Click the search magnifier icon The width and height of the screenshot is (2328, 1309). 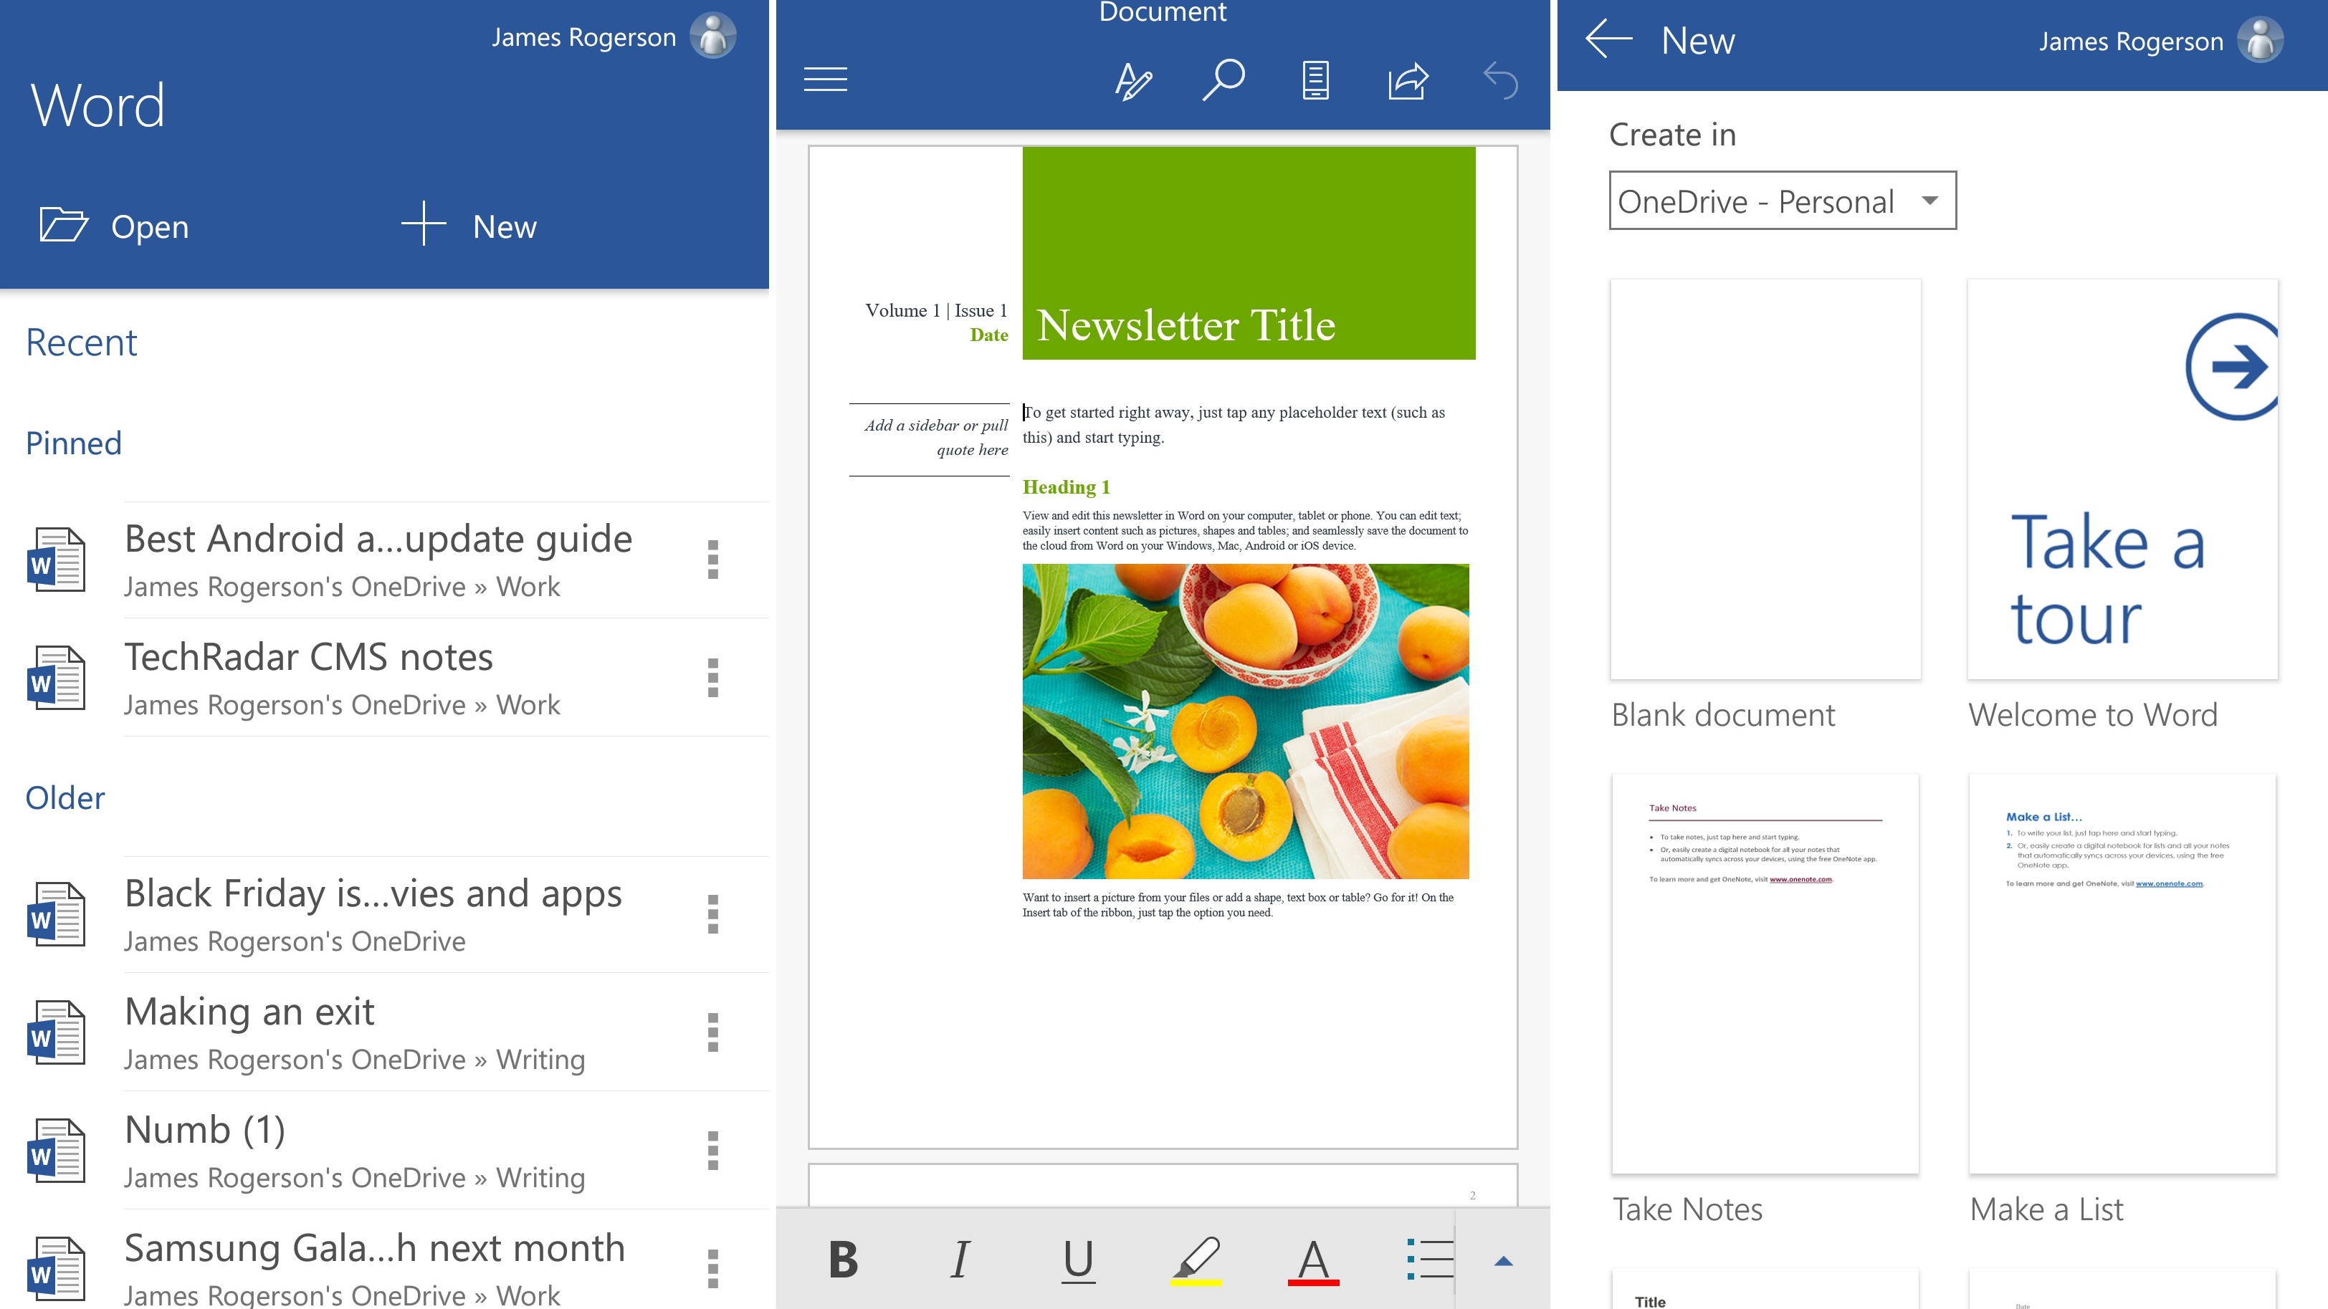click(x=1223, y=80)
